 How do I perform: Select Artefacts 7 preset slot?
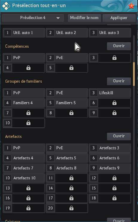tap(24, 168)
